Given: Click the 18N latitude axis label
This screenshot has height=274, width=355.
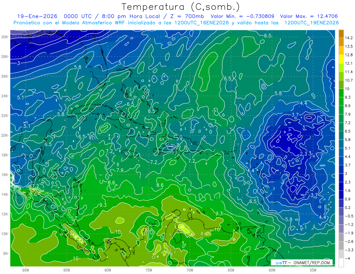Looking at the screenshot, I should [x=5, y=155].
